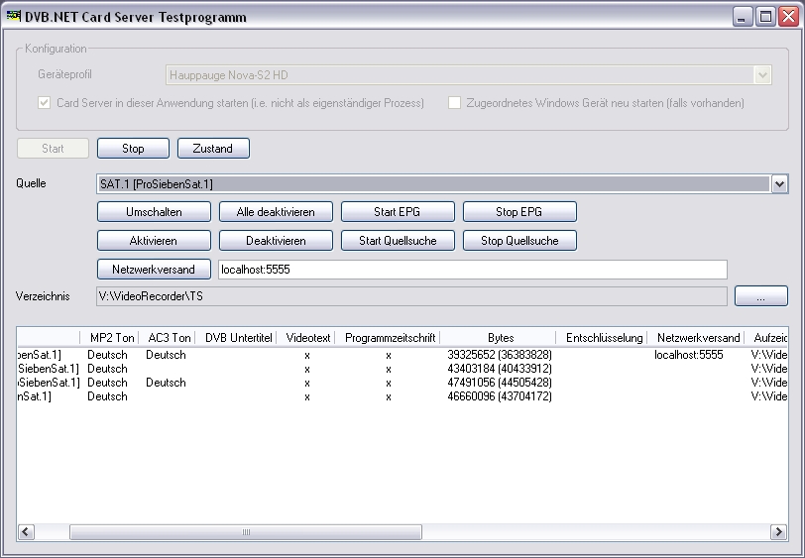Start EPG collection
The height and width of the screenshot is (558, 805).
(398, 212)
